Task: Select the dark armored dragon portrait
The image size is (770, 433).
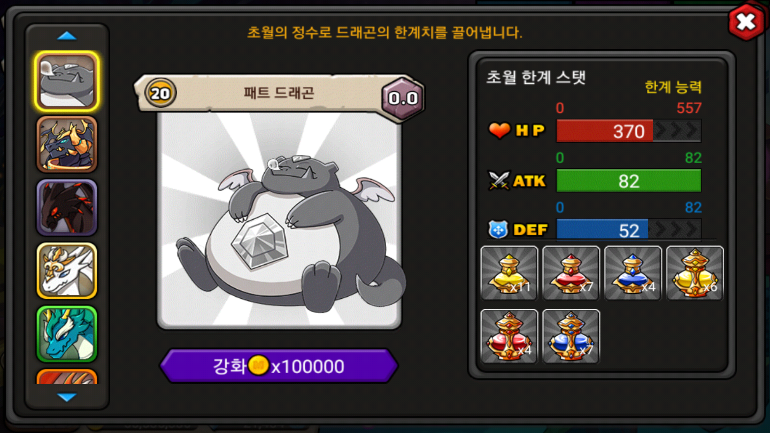Action: 67,144
